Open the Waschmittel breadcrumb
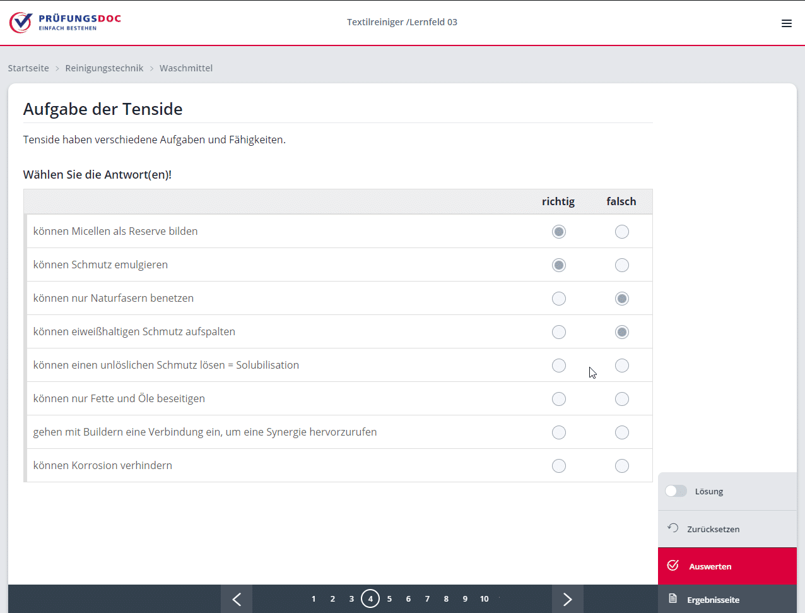 (186, 68)
